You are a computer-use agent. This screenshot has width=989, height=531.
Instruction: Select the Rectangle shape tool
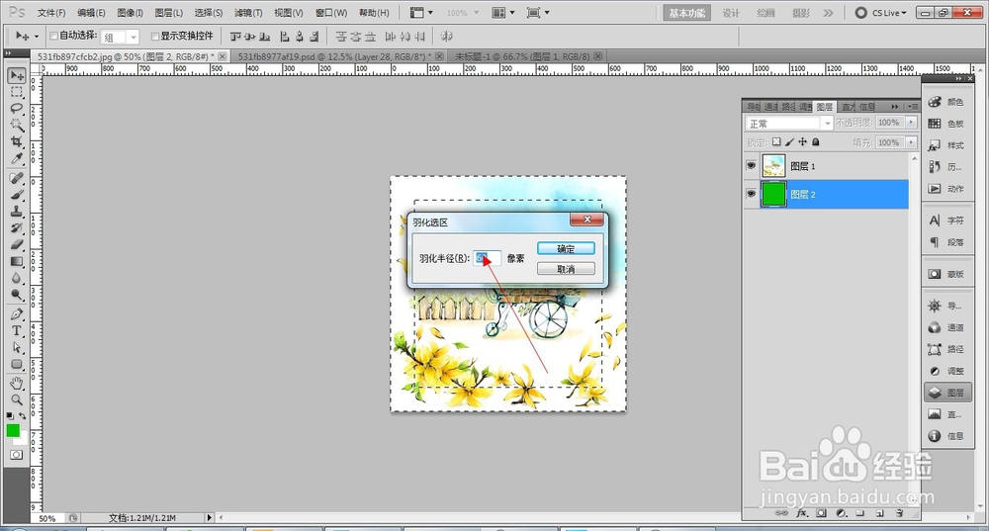click(17, 364)
